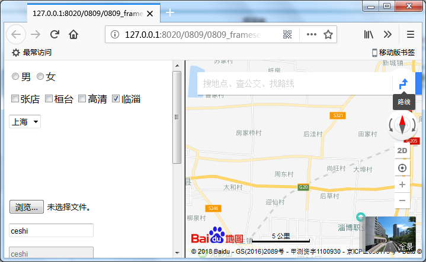Go forward to next page
The image size is (426, 262).
[36, 34]
